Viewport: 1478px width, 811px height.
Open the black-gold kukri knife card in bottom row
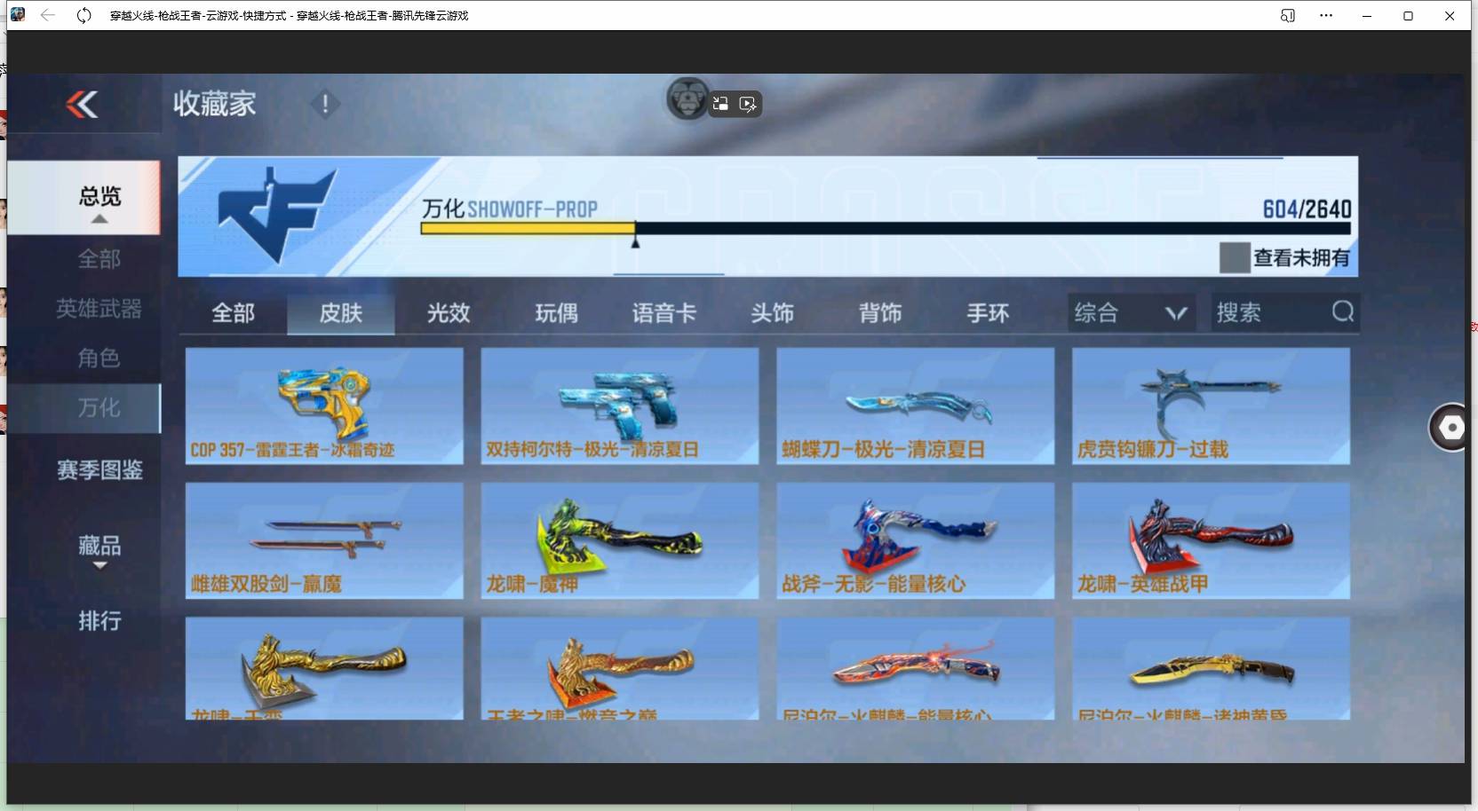[1212, 668]
